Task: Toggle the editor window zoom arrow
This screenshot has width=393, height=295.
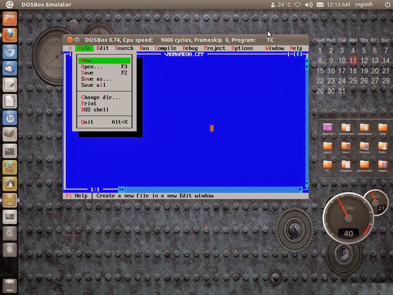Action: [297, 54]
